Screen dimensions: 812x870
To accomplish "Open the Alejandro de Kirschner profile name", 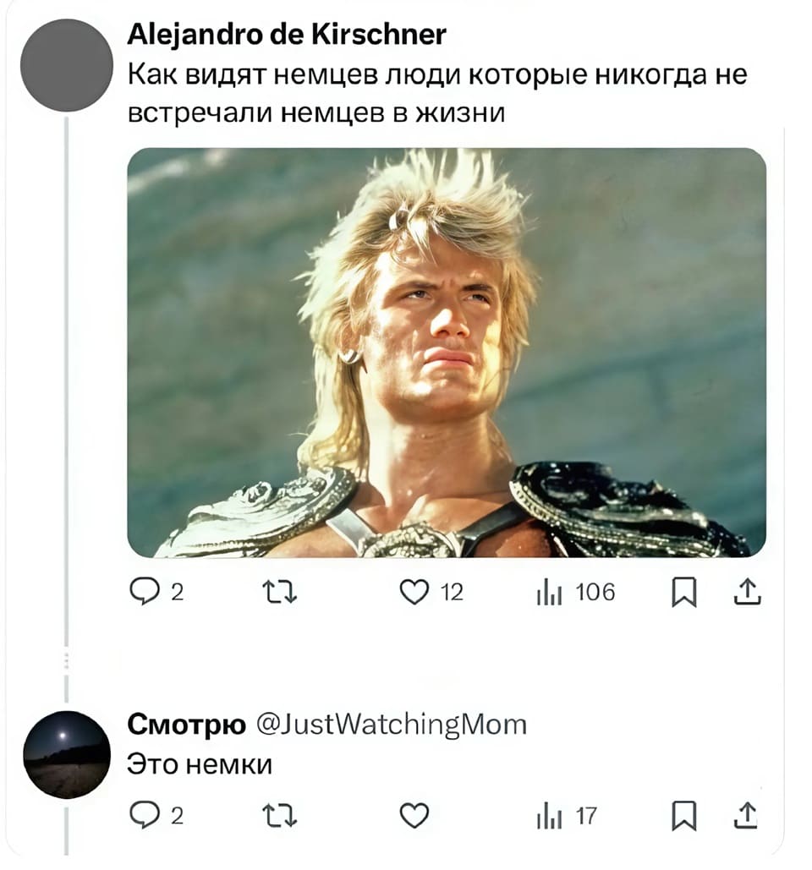I will (x=287, y=36).
